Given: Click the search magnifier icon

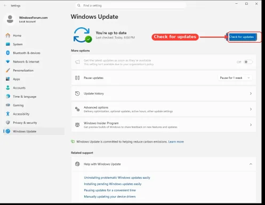Looking at the screenshot, I should coord(79,5).
